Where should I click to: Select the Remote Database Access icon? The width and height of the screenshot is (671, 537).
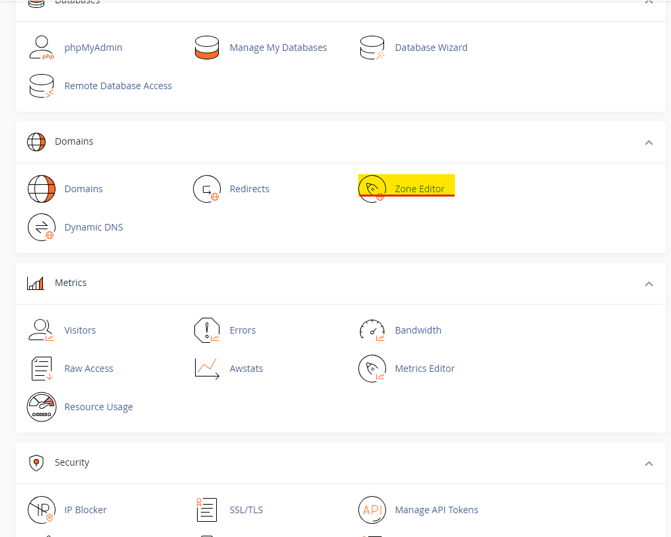(42, 85)
